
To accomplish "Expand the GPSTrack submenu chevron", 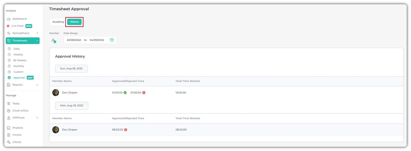I will [x=37, y=118].
